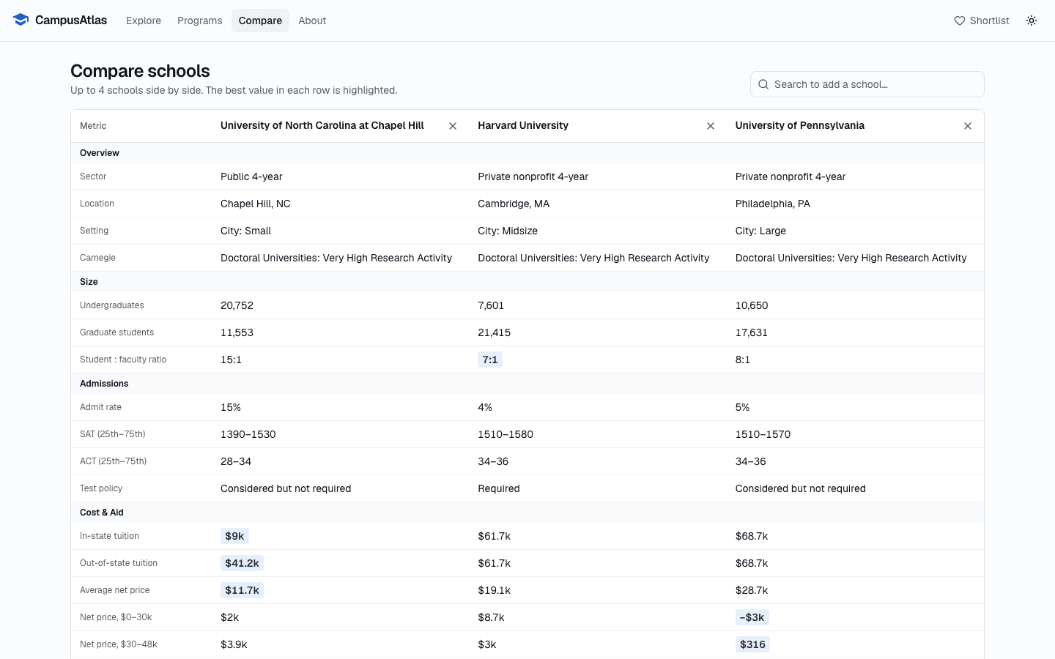Click the search magnifier icon
This screenshot has width=1055, height=659.
pos(763,84)
